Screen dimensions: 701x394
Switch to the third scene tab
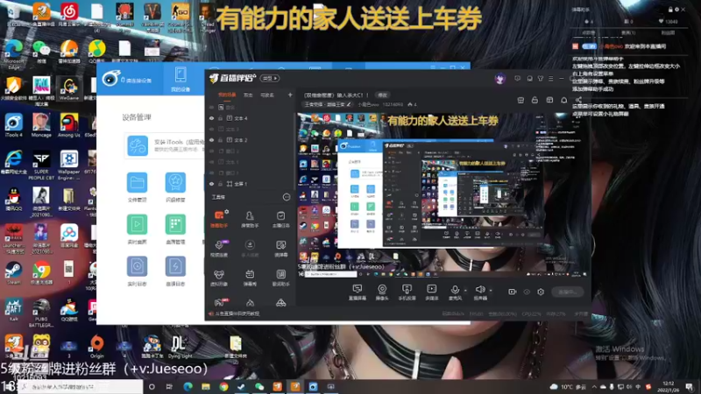tap(267, 95)
